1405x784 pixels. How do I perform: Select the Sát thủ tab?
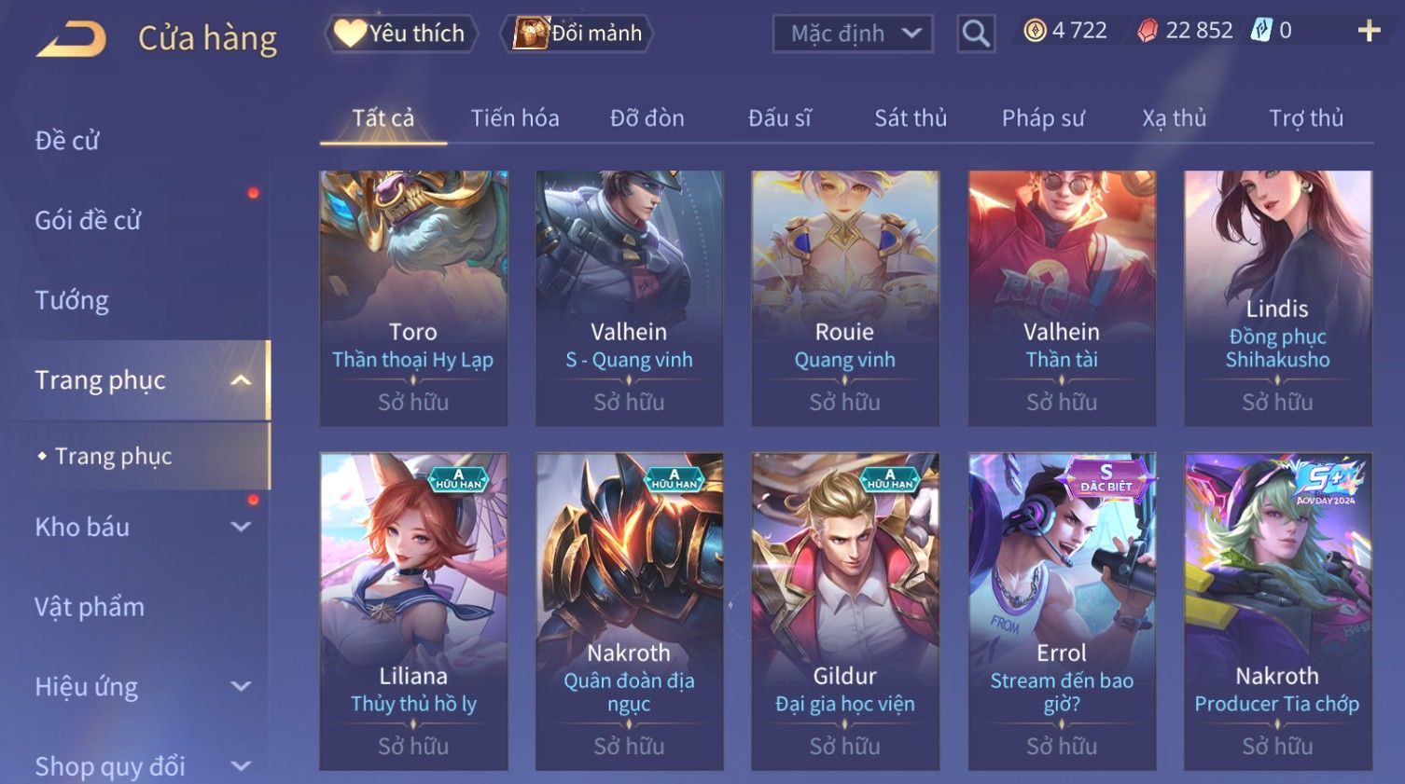click(x=911, y=118)
